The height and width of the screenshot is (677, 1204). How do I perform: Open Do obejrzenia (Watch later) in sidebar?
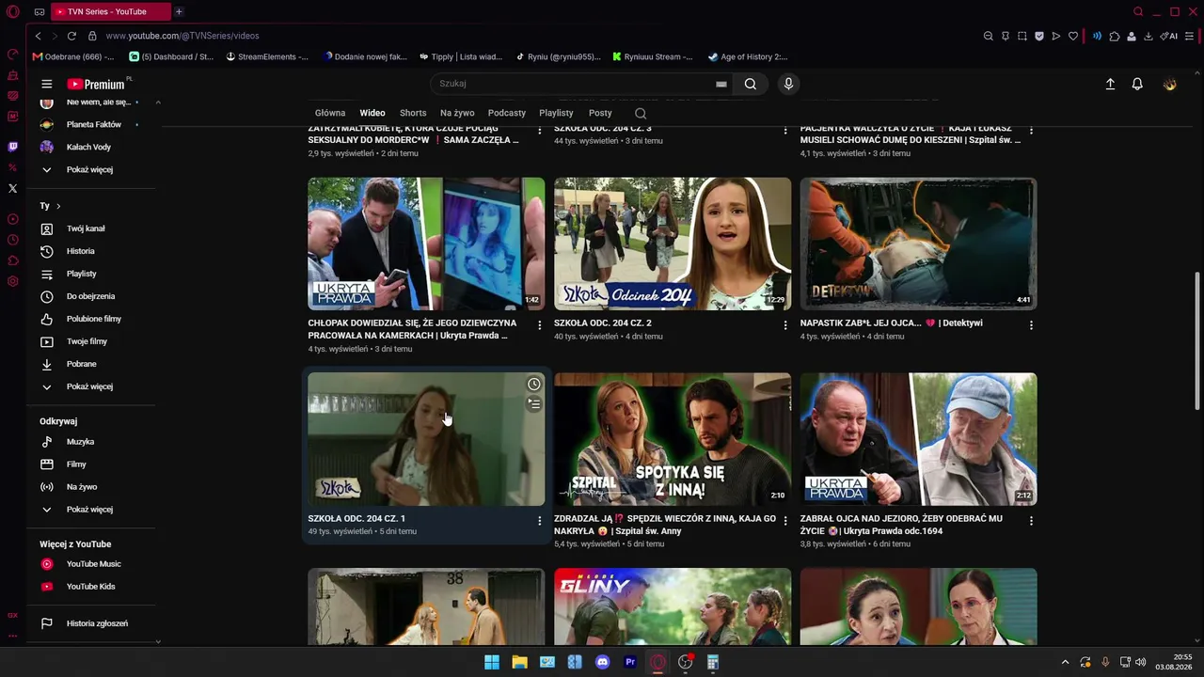click(x=91, y=296)
